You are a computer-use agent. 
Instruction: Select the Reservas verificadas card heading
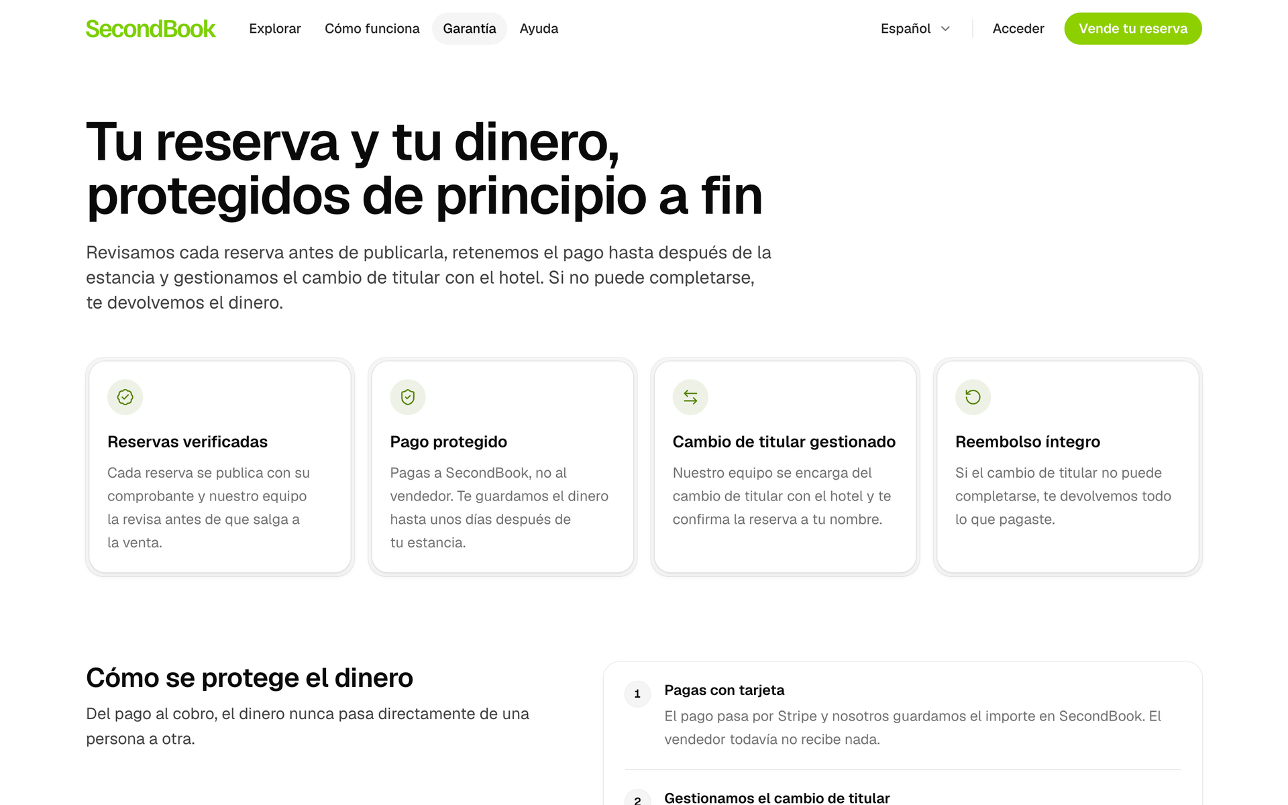tap(187, 442)
